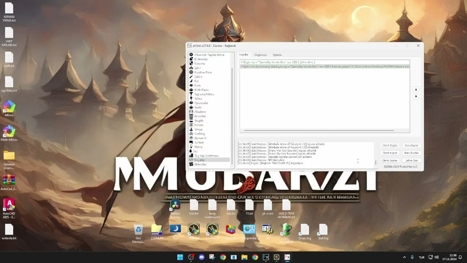Move selected condition down with arrow
This screenshot has height=263, width=467.
coord(416,97)
